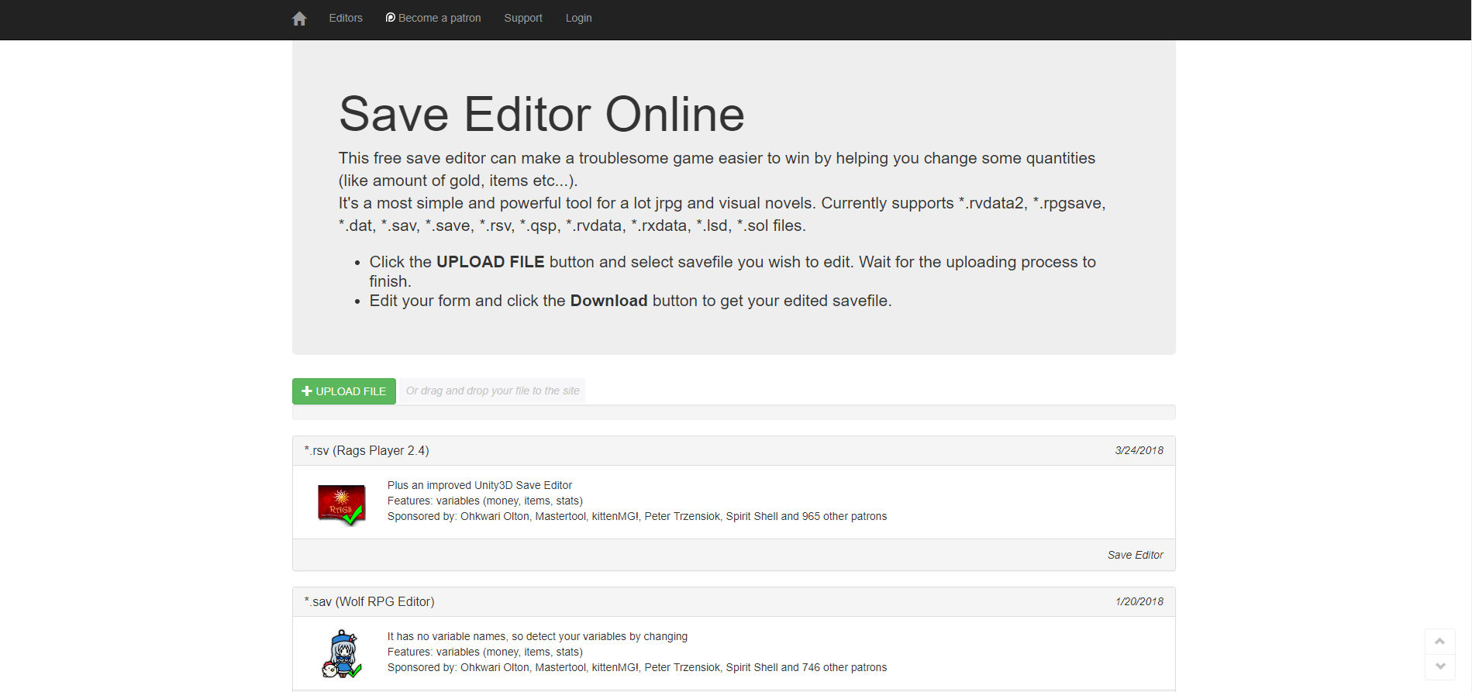Open the Editors menu
This screenshot has width=1472, height=692.
pyautogui.click(x=346, y=18)
